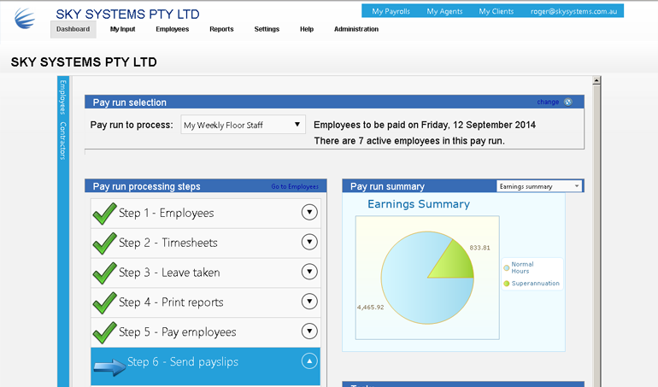Select the Step 6 - Send payslips row label
The width and height of the screenshot is (658, 387).
click(x=183, y=362)
